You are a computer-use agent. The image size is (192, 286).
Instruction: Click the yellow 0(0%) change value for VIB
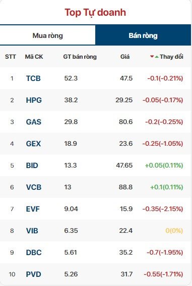click(174, 231)
